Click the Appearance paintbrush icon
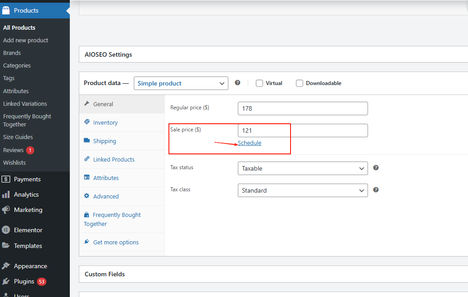 [6, 266]
